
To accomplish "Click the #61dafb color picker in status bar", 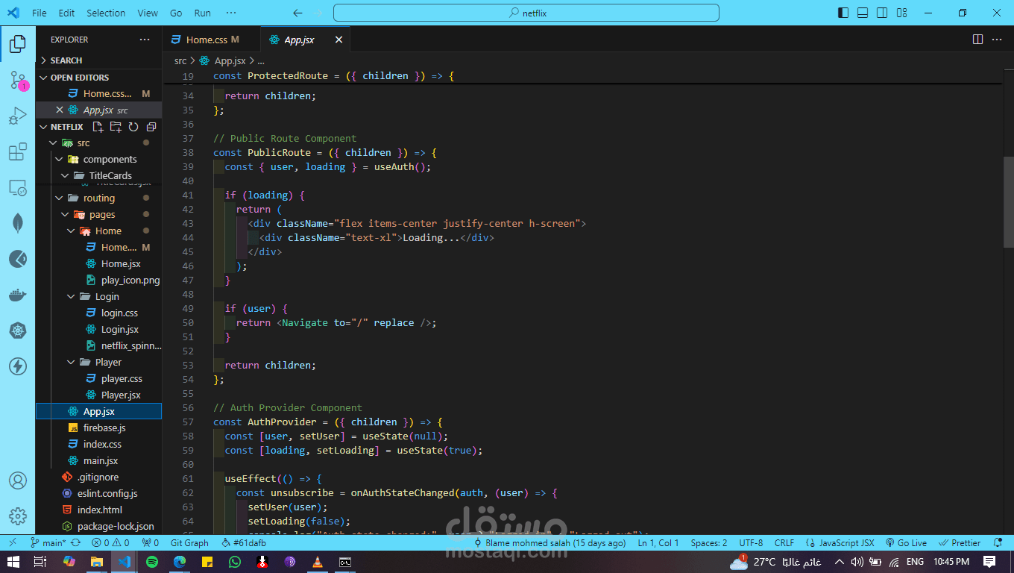I will (244, 543).
